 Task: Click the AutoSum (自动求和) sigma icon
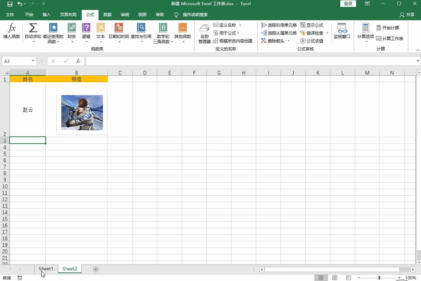pos(33,28)
